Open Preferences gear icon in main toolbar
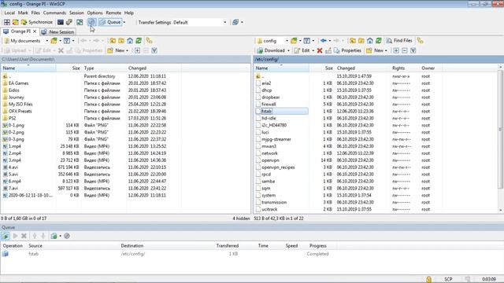 click(x=91, y=22)
